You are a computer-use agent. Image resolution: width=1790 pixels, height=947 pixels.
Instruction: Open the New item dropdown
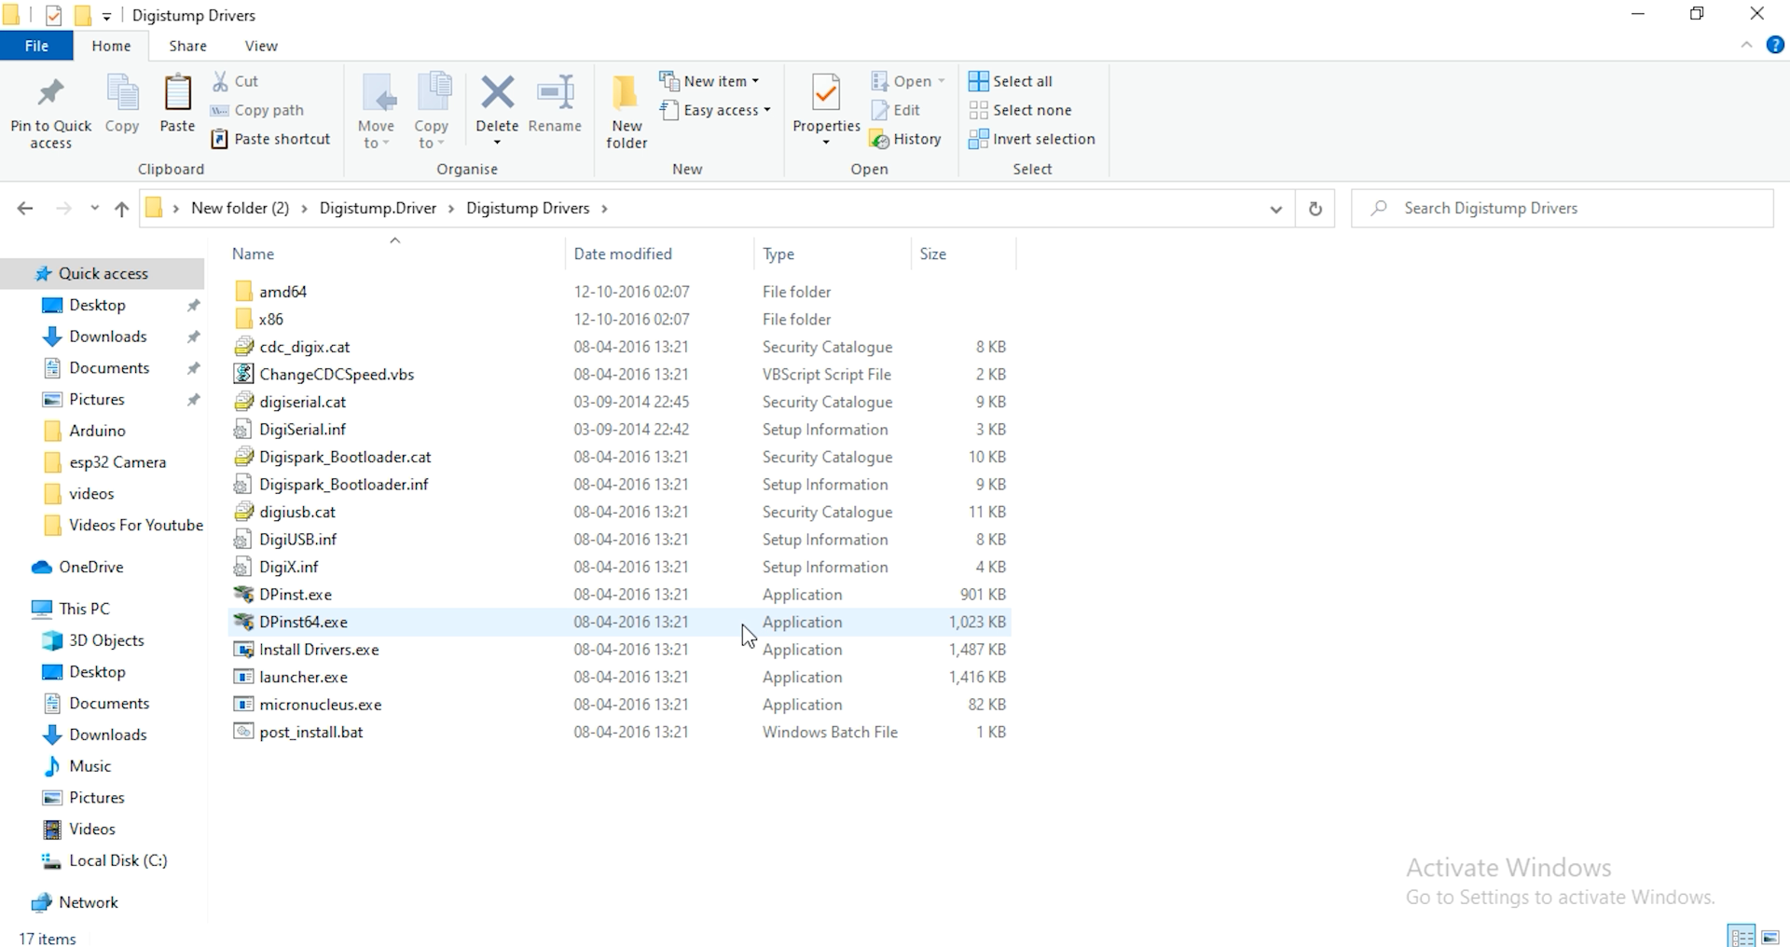pos(710,80)
